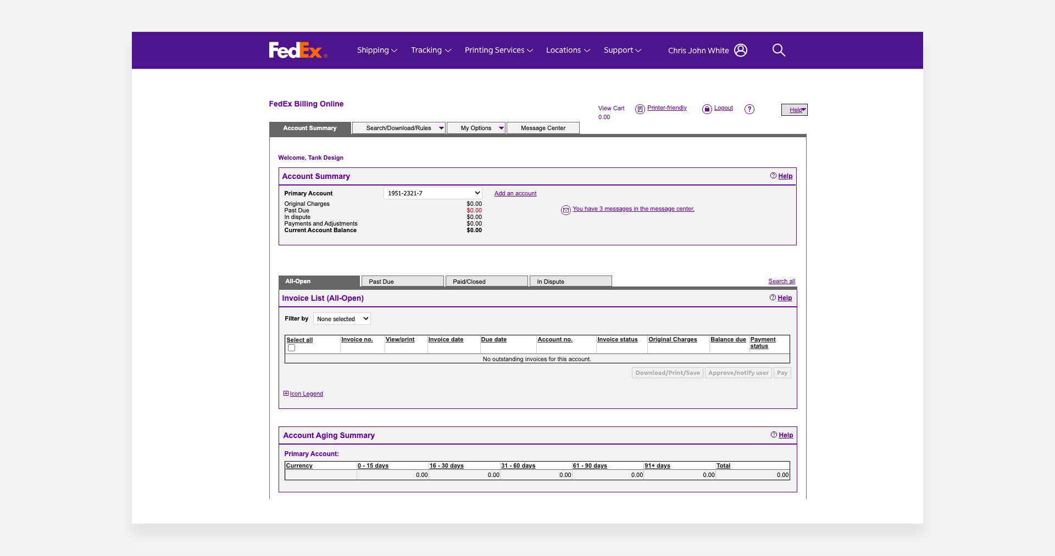Screen dimensions: 1055x556
Task: Select the Past Due tab
Action: tap(402, 282)
